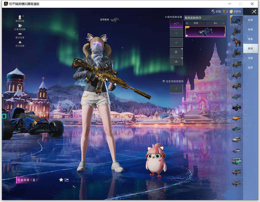Select the second motorcycle icon below horse

coord(236,53)
